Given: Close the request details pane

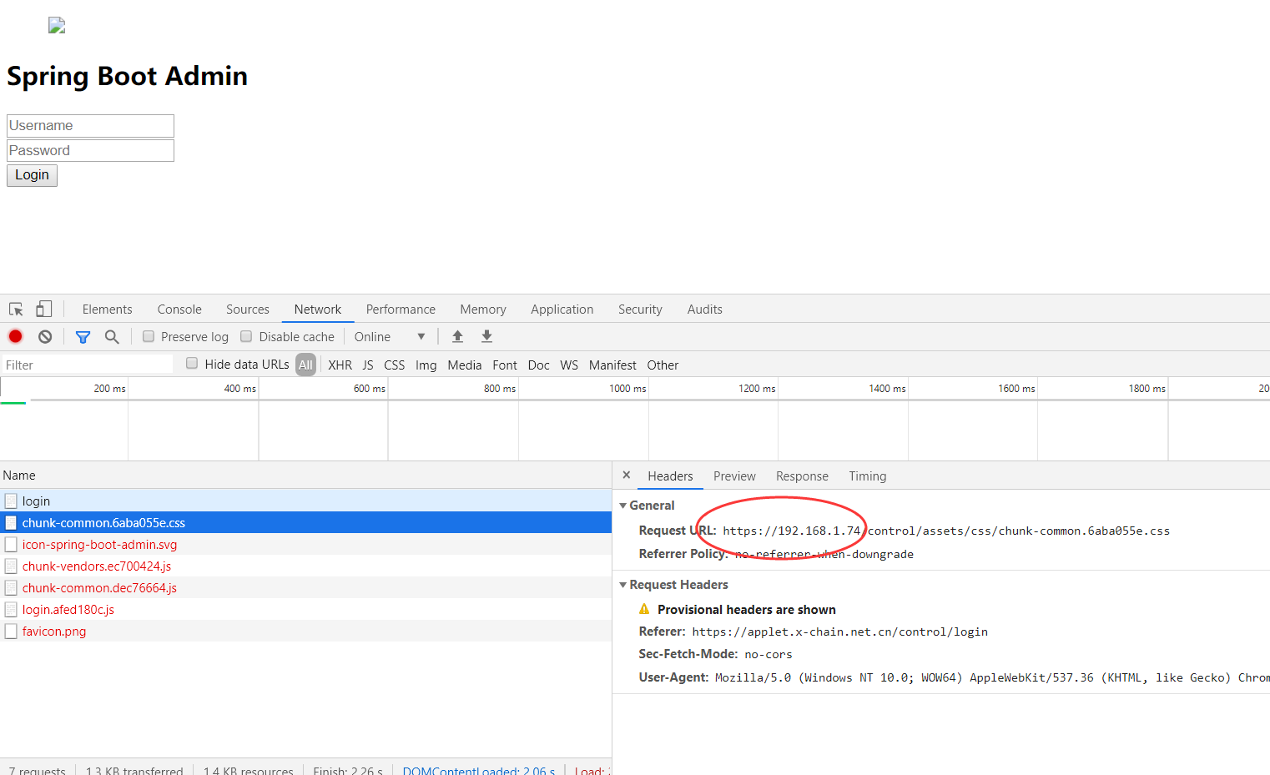Looking at the screenshot, I should (626, 475).
